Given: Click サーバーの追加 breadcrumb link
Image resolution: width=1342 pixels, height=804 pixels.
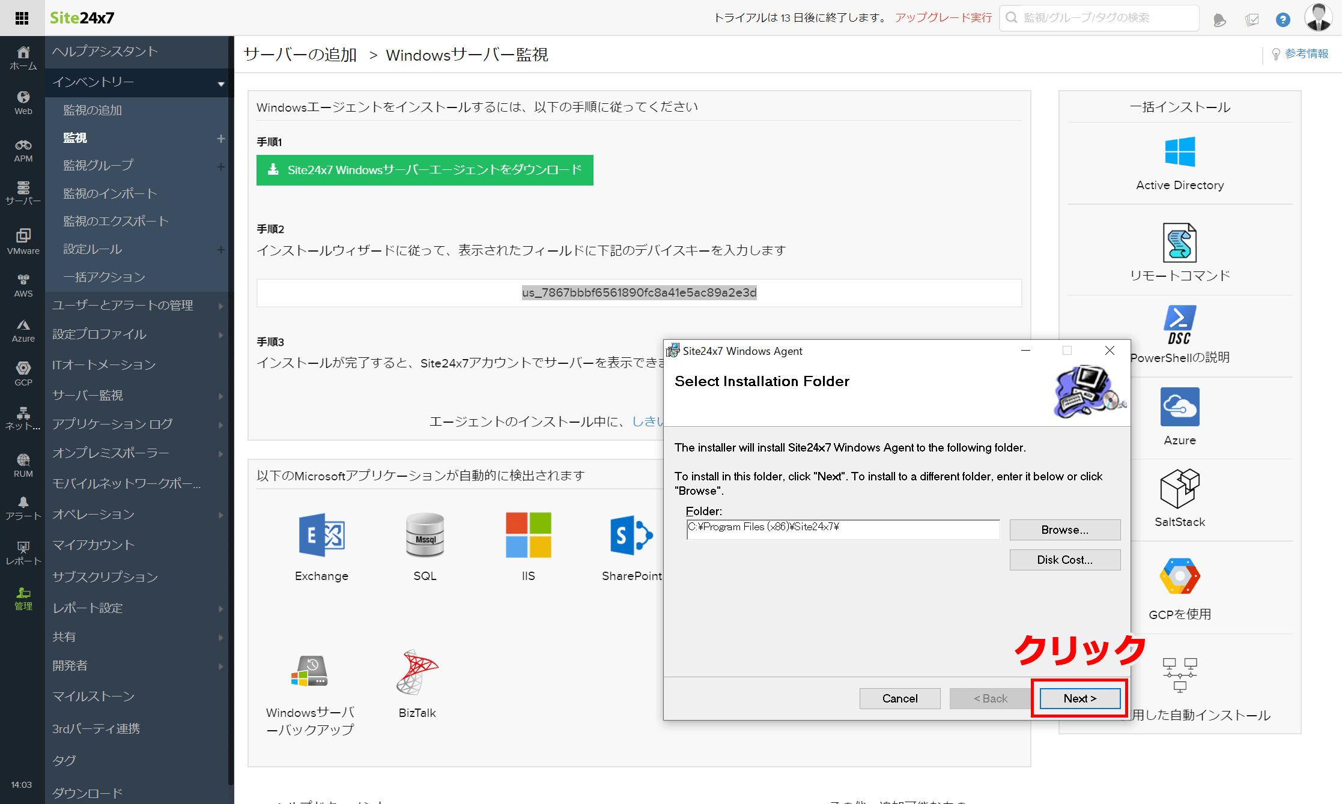Looking at the screenshot, I should (x=300, y=55).
